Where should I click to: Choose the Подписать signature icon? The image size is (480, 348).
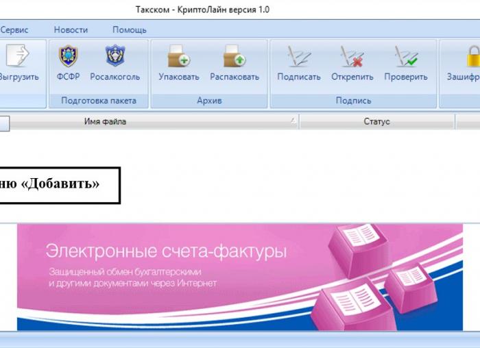[299, 56]
